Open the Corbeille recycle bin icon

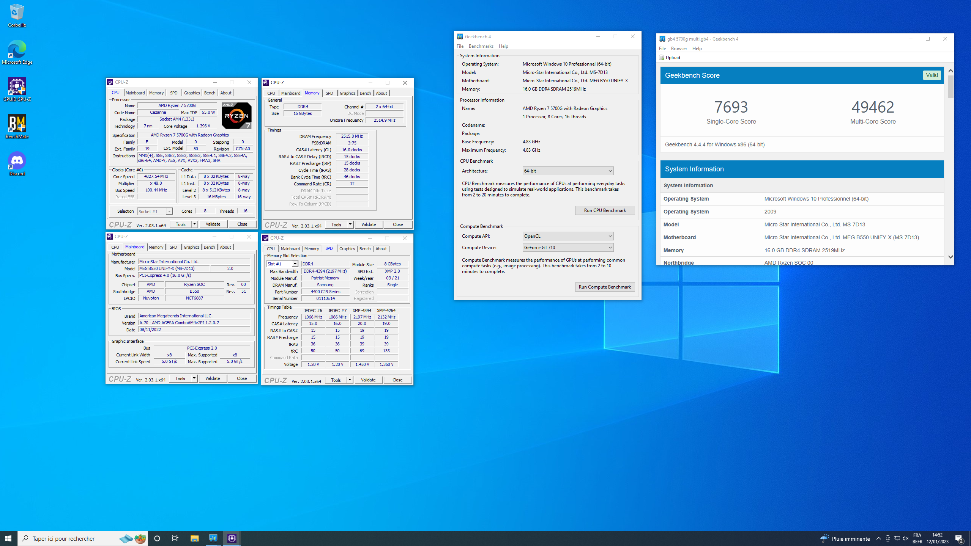point(17,15)
